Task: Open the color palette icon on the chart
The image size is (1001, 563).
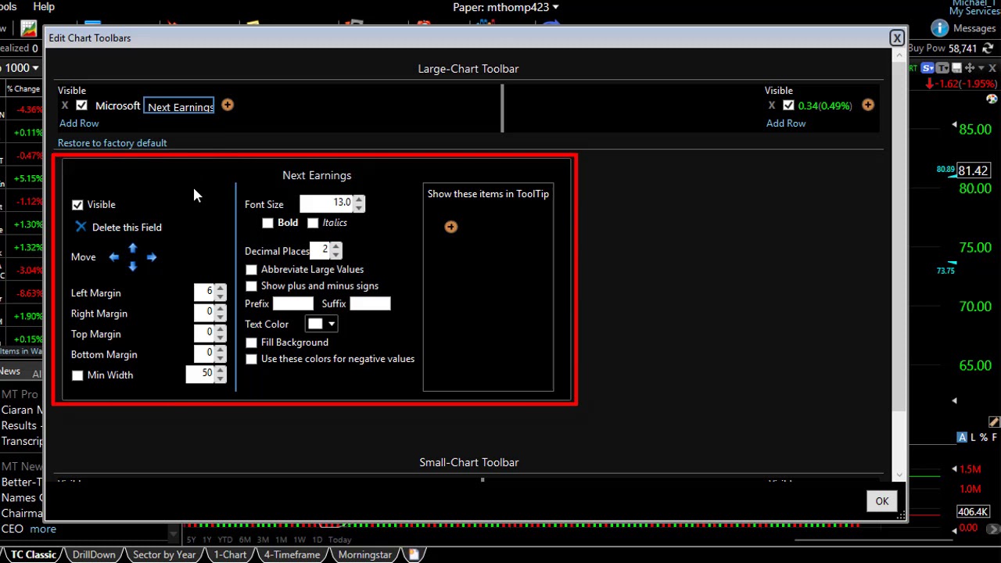Action: [x=992, y=99]
